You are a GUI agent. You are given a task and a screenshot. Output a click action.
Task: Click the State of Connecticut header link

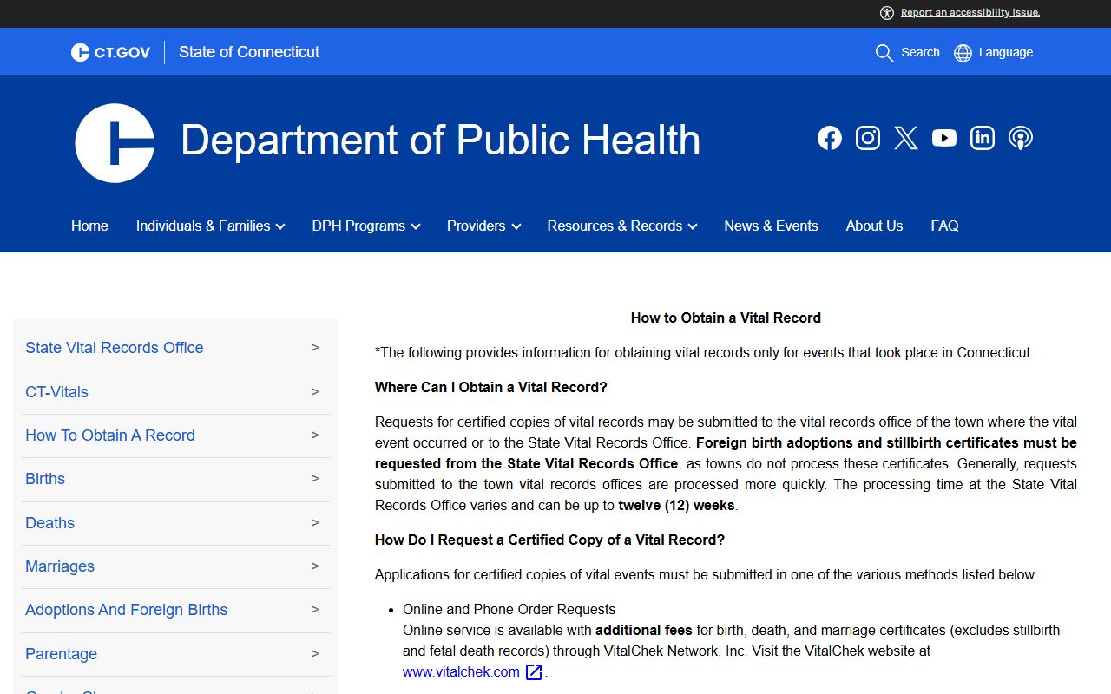point(249,52)
